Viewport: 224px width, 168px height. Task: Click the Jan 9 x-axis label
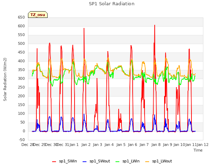pos(168,145)
